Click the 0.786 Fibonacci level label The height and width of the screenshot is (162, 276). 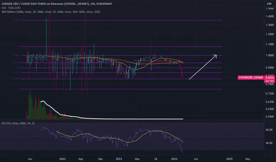click(x=16, y=55)
